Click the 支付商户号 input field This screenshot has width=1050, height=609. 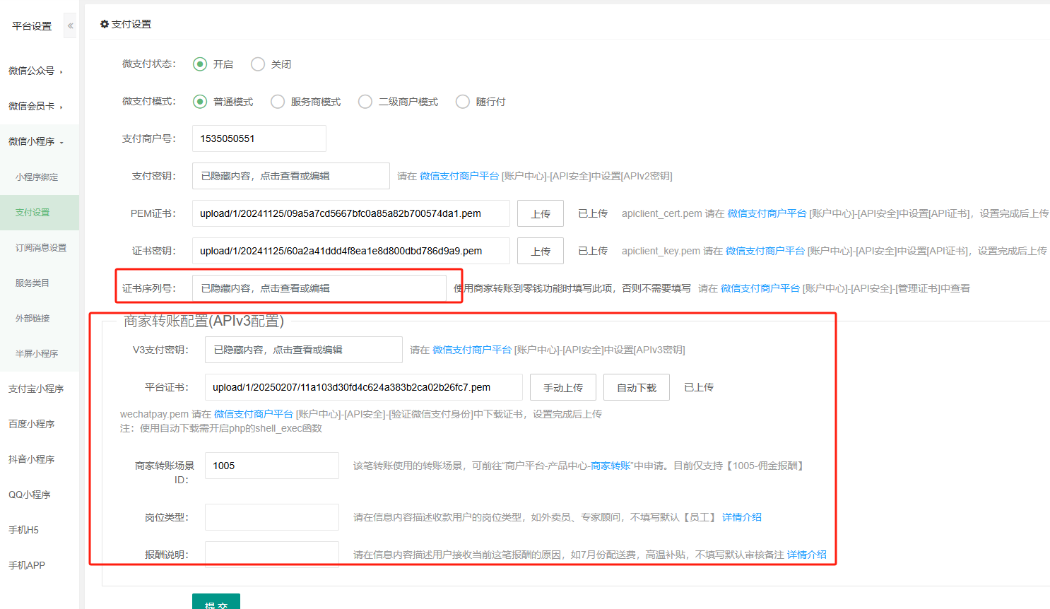[x=259, y=138]
